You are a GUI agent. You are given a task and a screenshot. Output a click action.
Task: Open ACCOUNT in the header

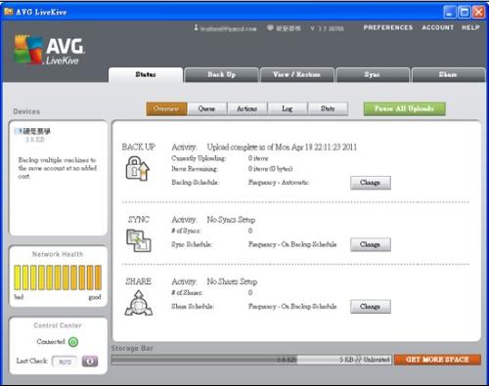[438, 27]
